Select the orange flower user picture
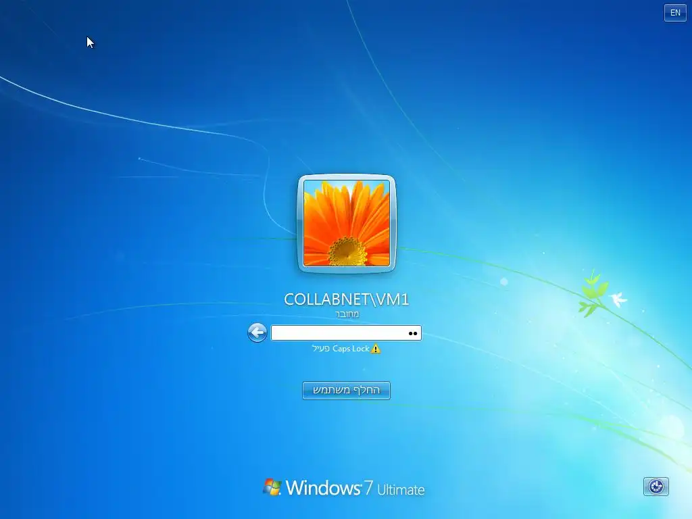The image size is (692, 519). click(x=347, y=223)
